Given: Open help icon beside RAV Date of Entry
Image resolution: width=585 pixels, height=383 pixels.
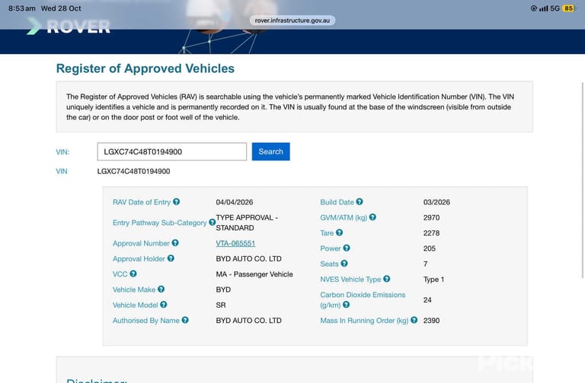Looking at the screenshot, I should click(x=177, y=201).
